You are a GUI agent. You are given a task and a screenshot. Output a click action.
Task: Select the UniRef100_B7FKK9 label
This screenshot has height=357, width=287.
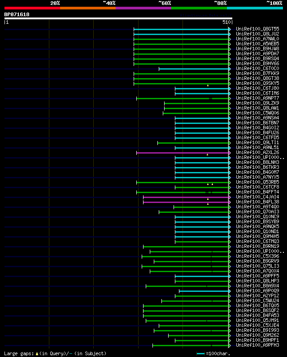(x=257, y=74)
